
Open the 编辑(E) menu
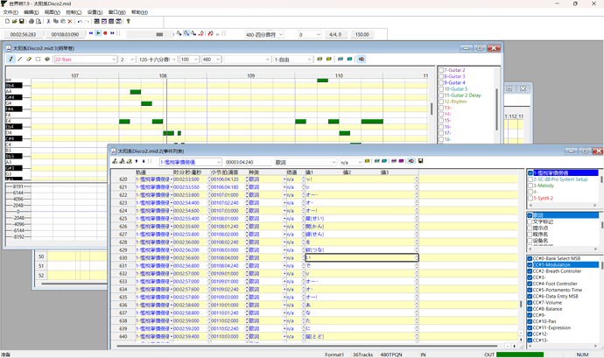tap(32, 12)
